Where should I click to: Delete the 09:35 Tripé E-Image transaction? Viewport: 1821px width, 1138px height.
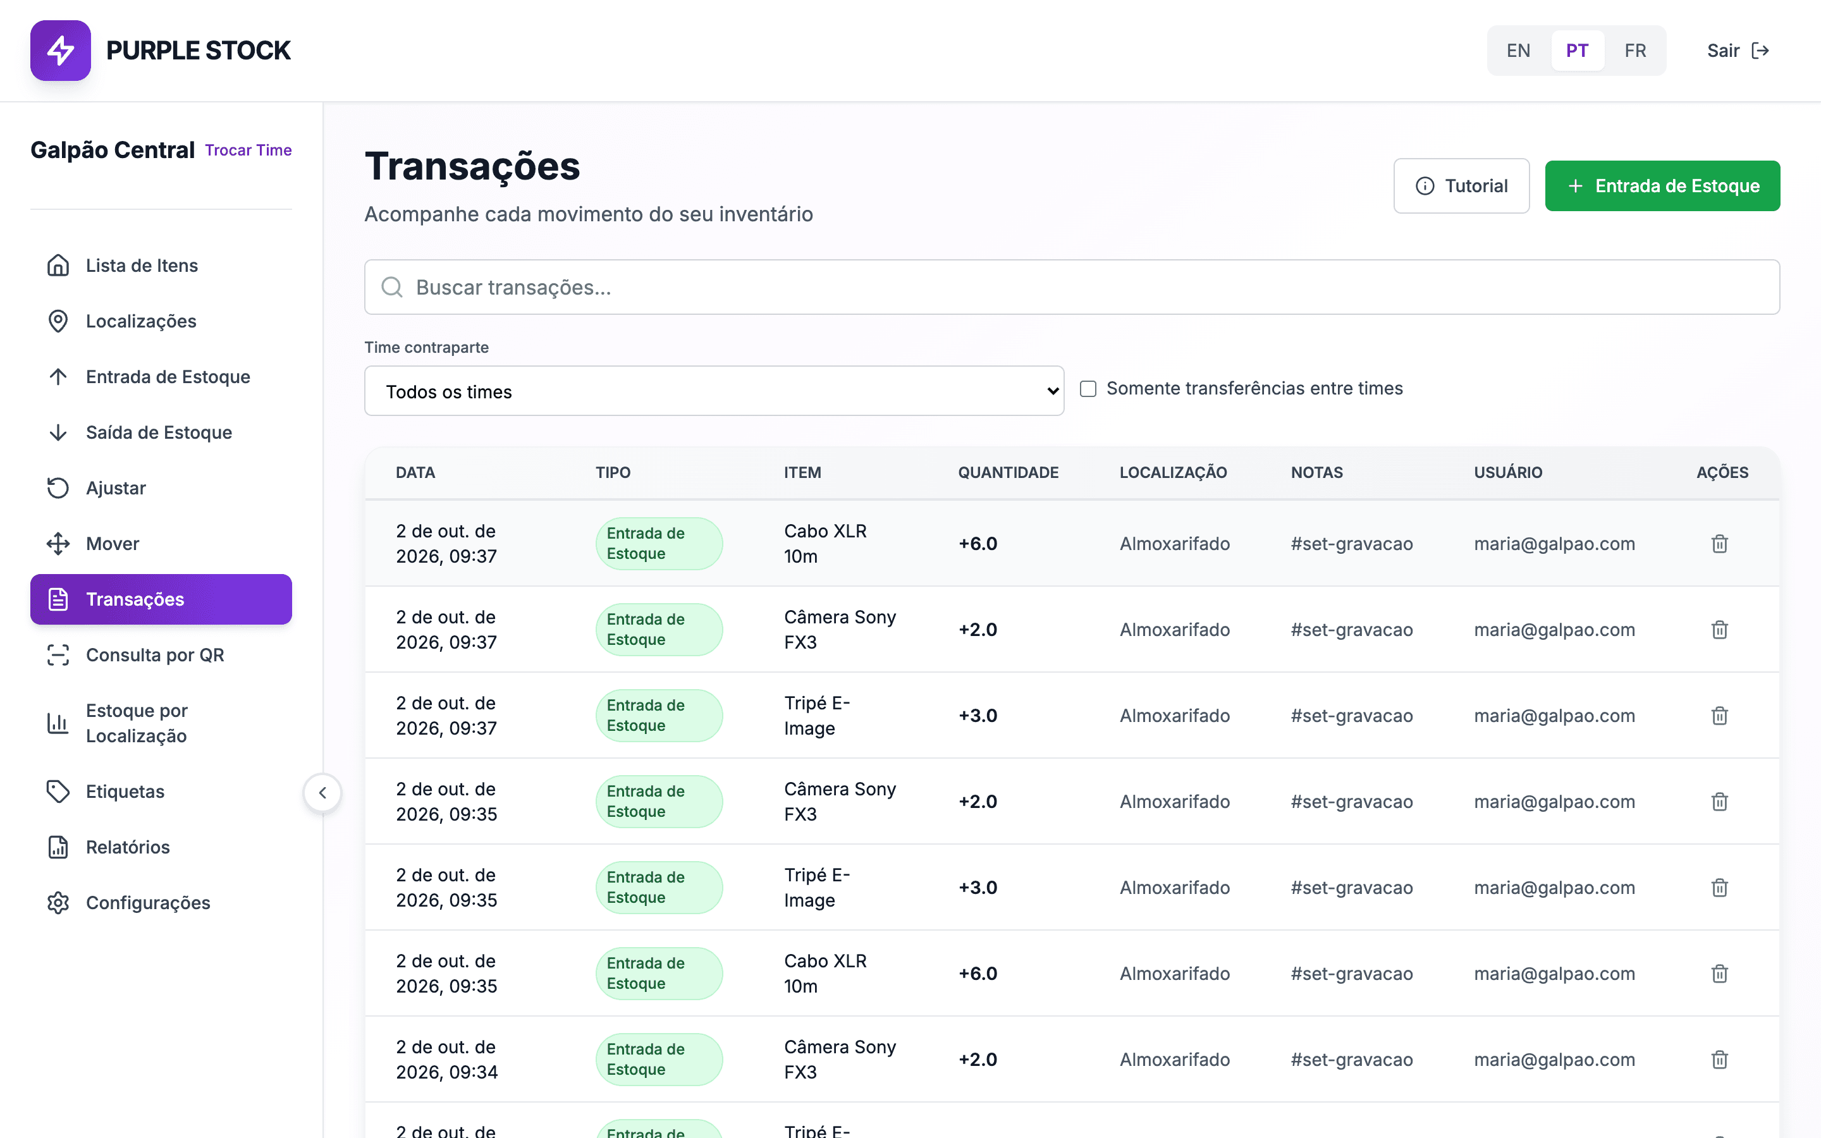tap(1719, 888)
